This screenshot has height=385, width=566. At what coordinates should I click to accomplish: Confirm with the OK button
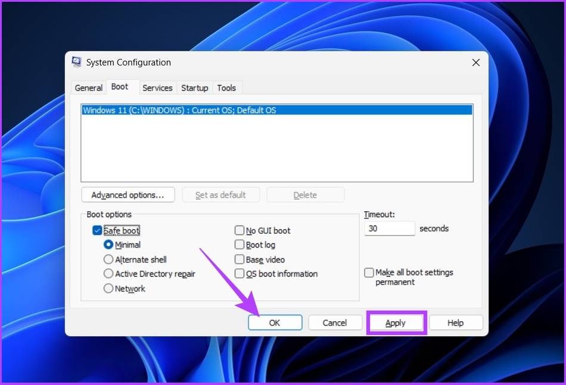coord(275,323)
